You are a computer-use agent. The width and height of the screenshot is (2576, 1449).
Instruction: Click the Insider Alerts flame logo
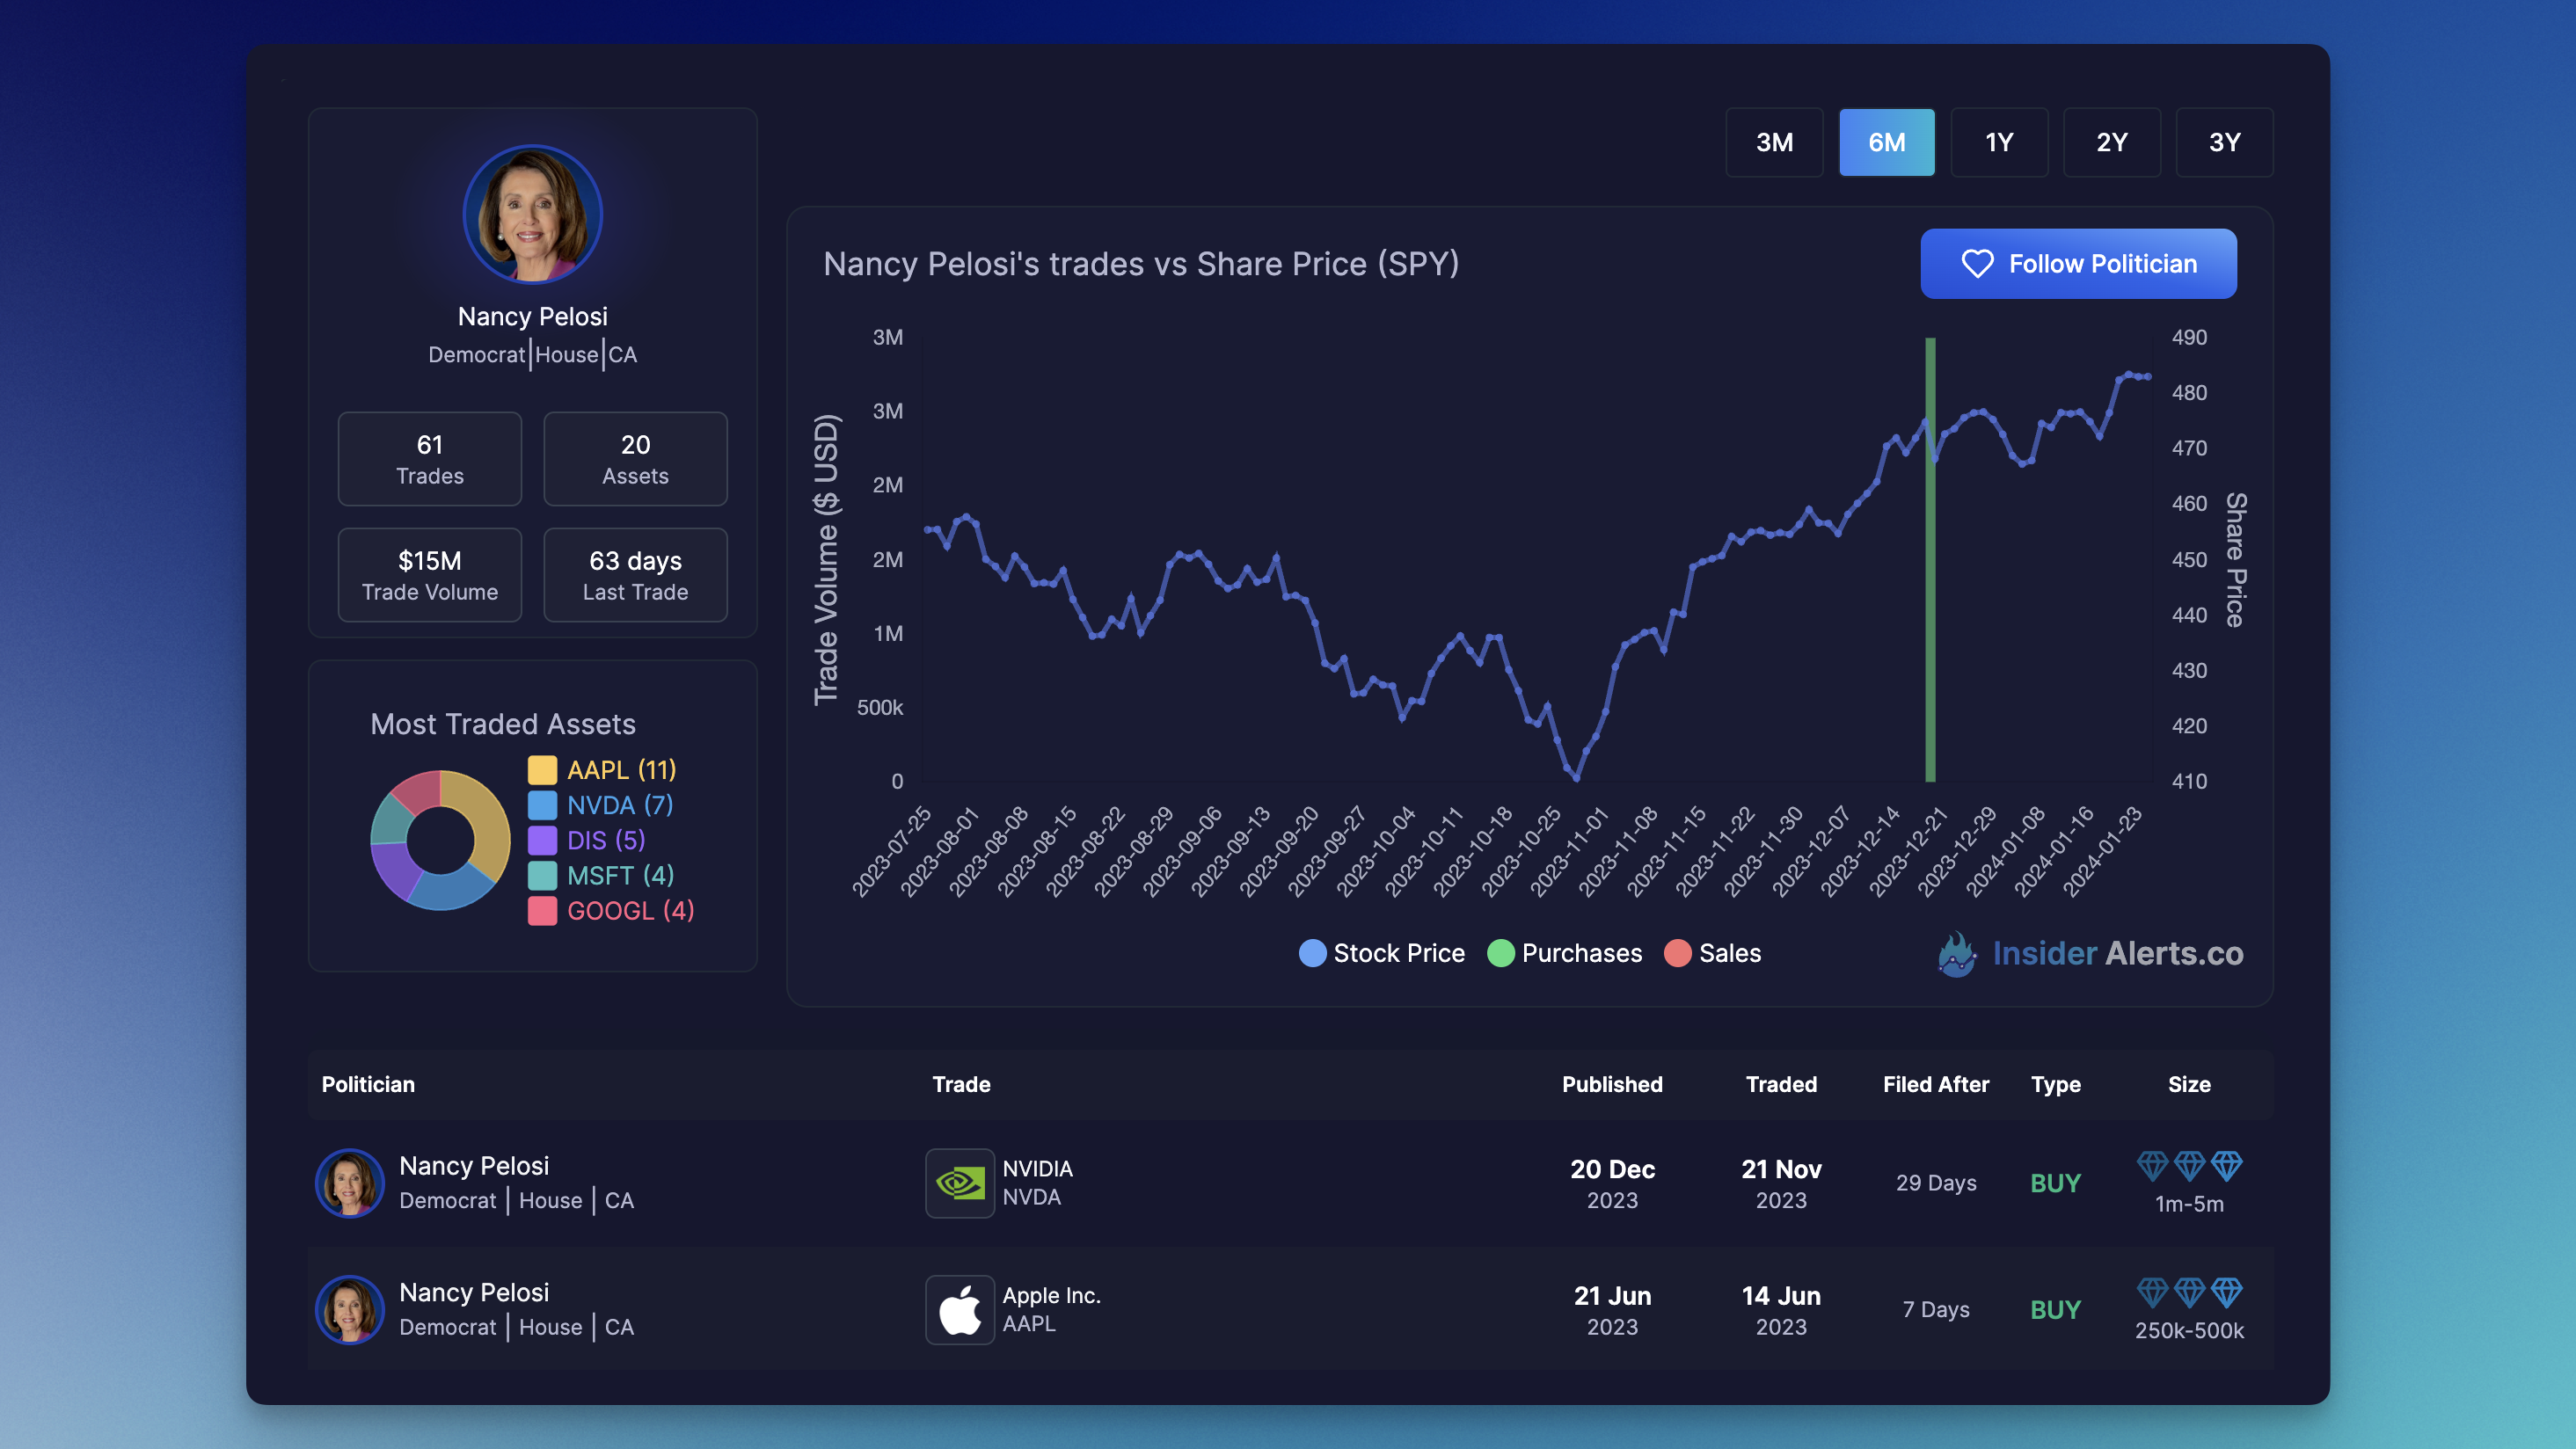[x=1956, y=954]
